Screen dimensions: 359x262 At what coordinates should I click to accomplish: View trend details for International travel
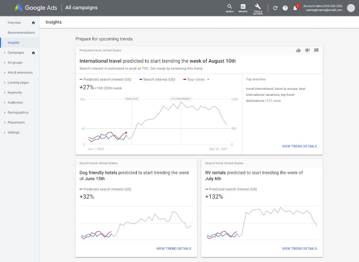click(299, 146)
